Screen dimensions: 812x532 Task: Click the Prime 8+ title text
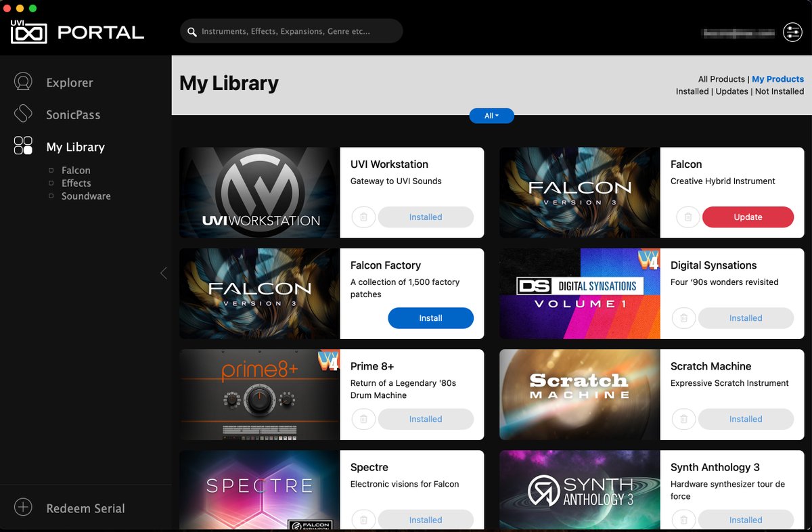[x=372, y=366]
